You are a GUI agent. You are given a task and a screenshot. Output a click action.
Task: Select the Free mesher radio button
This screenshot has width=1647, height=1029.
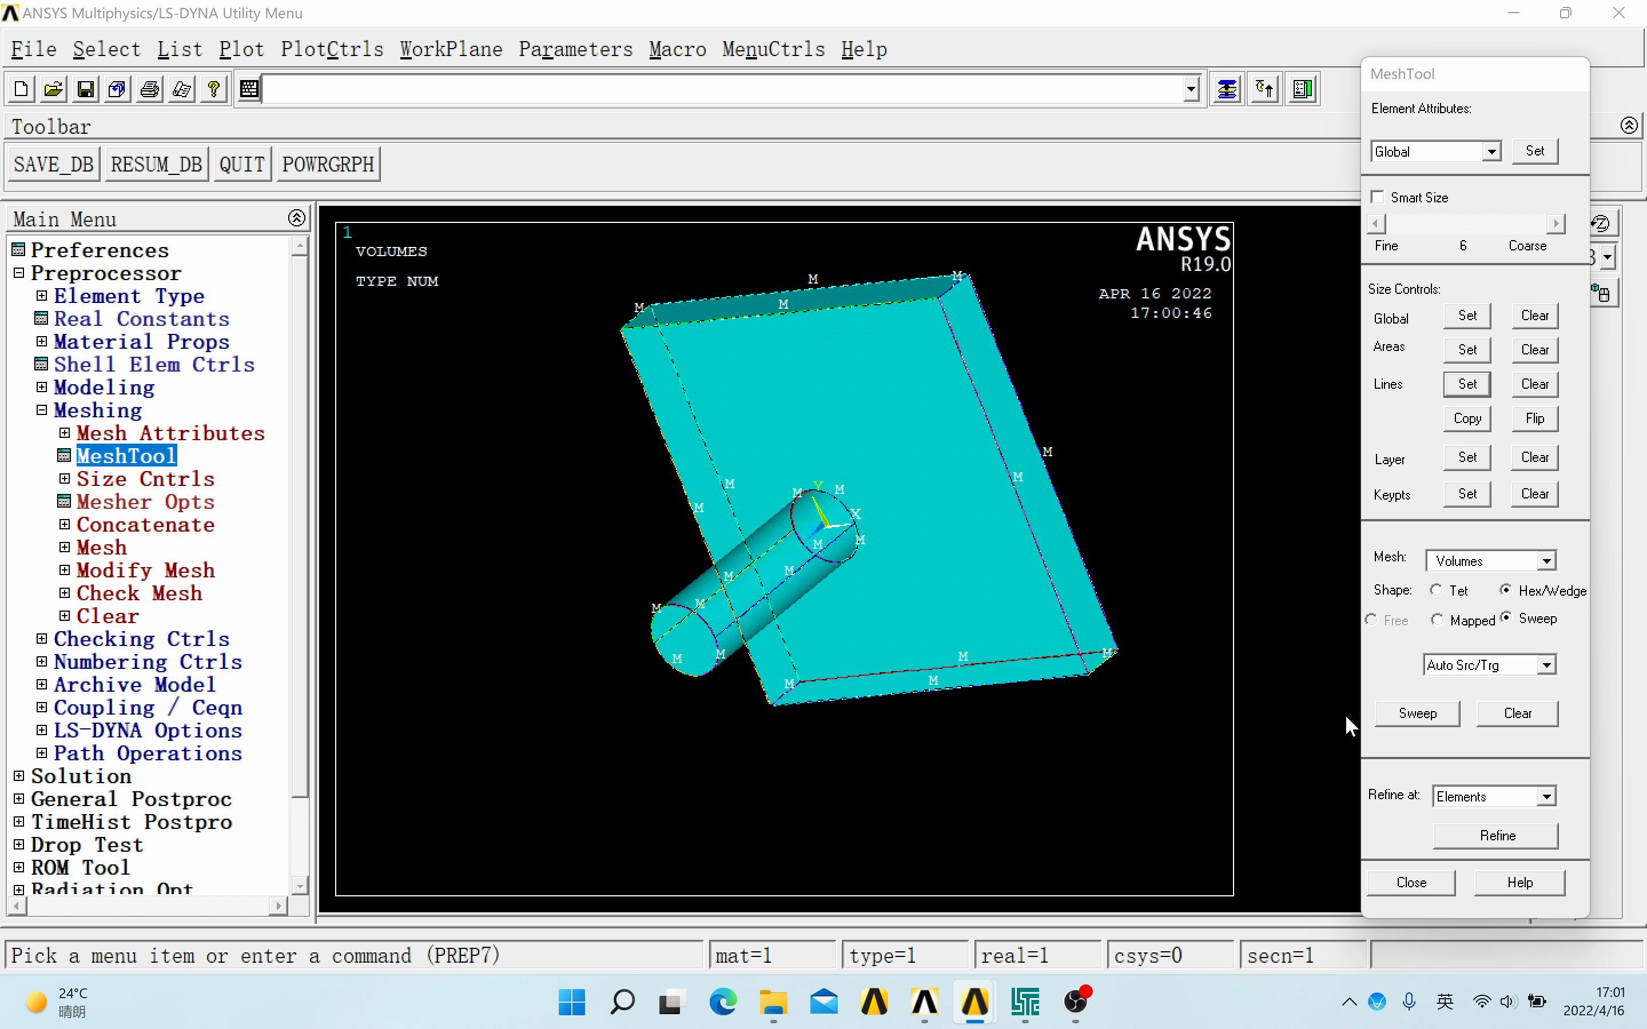tap(1371, 619)
